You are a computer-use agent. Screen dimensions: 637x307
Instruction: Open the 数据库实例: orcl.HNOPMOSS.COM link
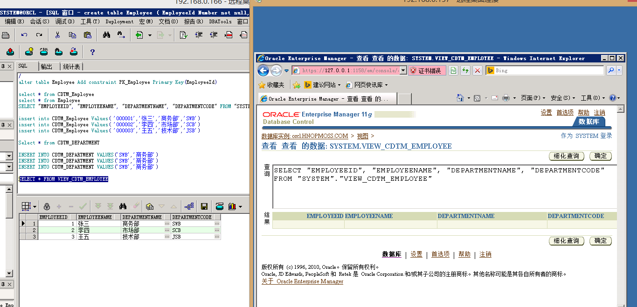pyautogui.click(x=305, y=136)
